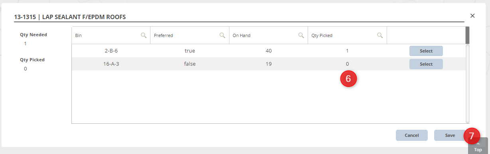Screen dimensions: 490x154
Task: Save the picked quantities
Action: [450, 135]
